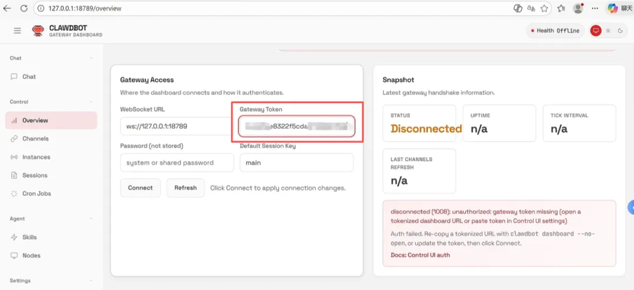634x290 pixels.
Task: Collapse the Chat sidebar section
Action: coord(91,58)
